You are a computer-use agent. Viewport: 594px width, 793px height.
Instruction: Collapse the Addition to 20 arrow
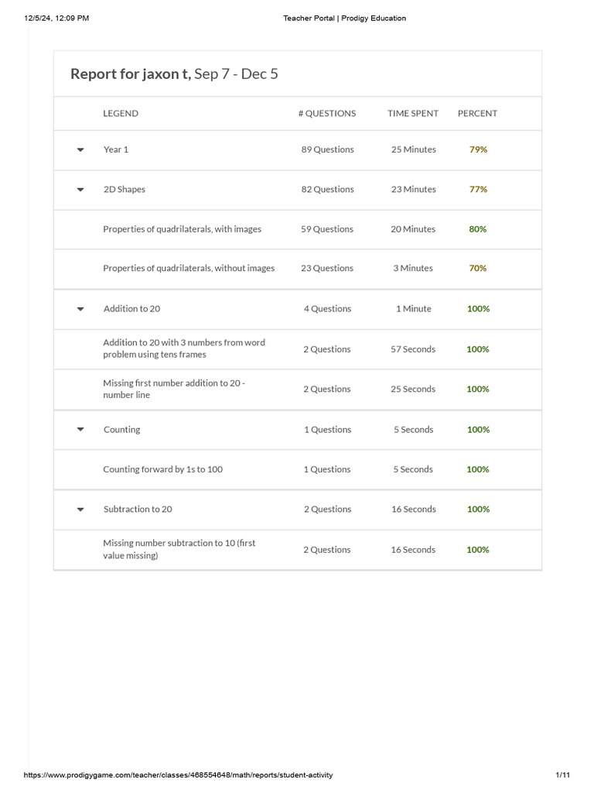coord(80,309)
